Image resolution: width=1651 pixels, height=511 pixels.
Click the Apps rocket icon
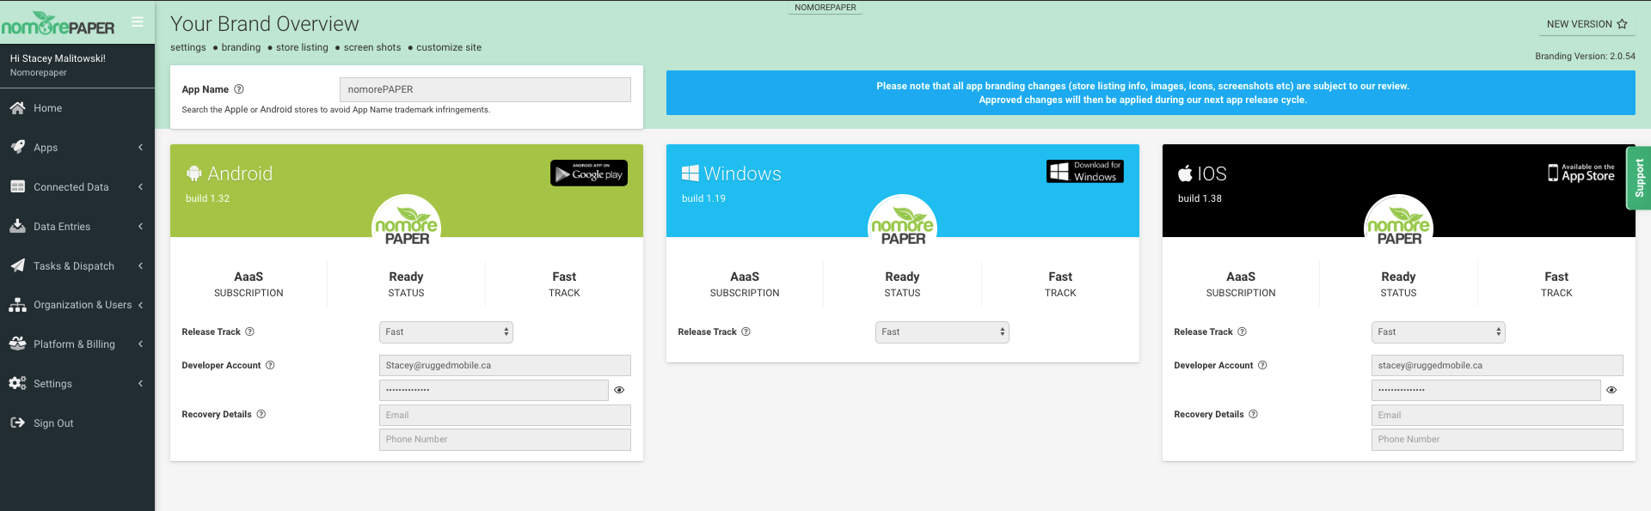[17, 147]
